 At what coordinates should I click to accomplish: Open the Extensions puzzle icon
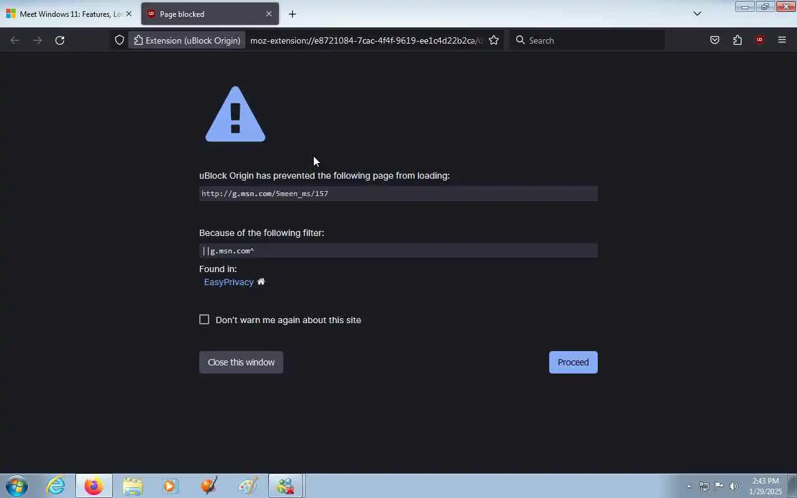point(737,40)
